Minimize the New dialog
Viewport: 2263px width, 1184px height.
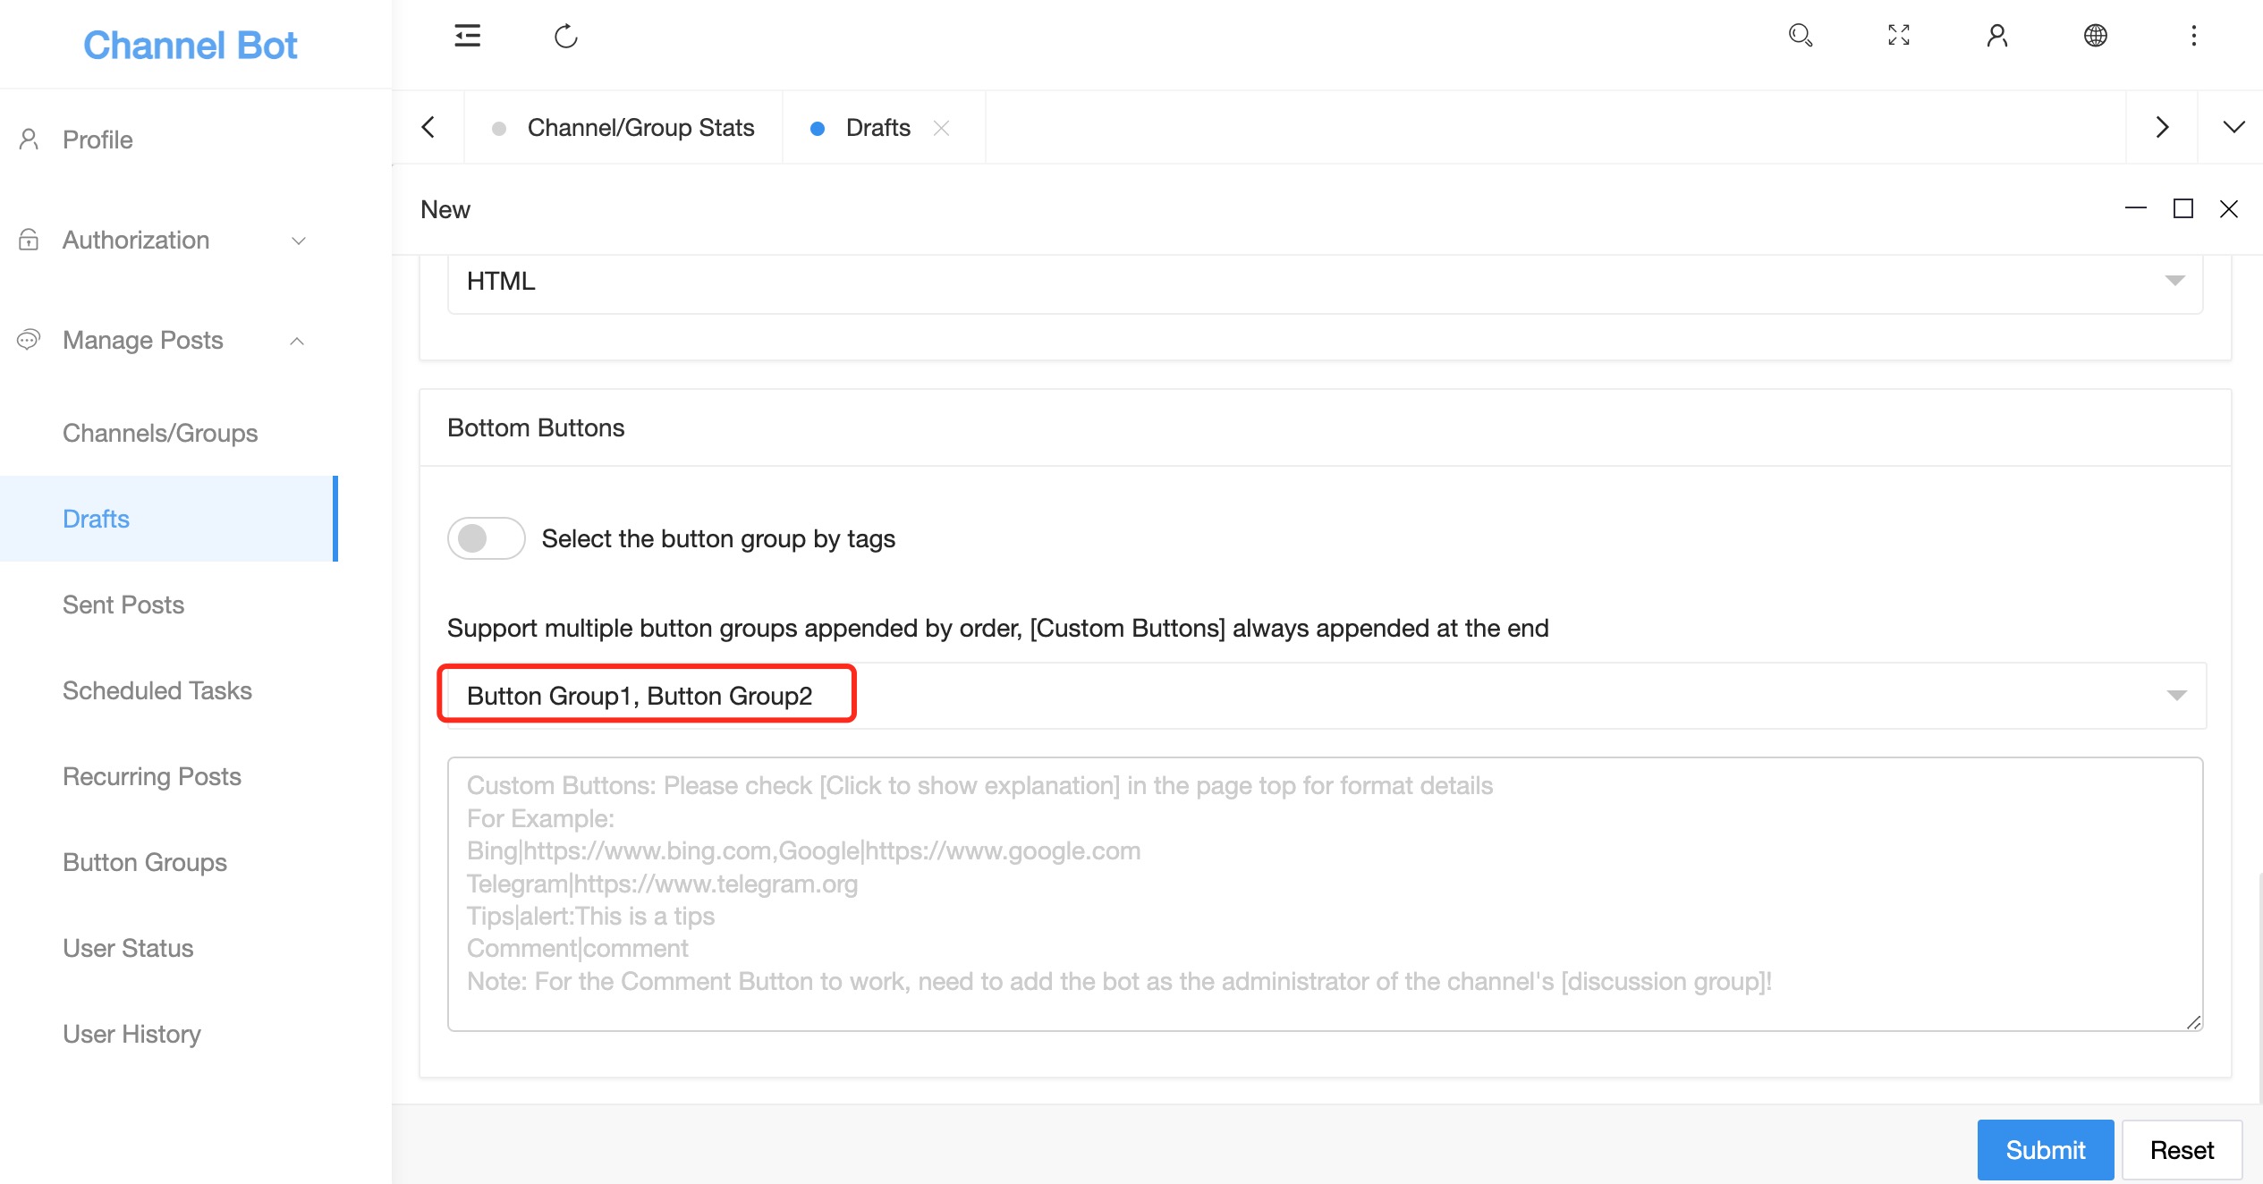pos(2136,208)
